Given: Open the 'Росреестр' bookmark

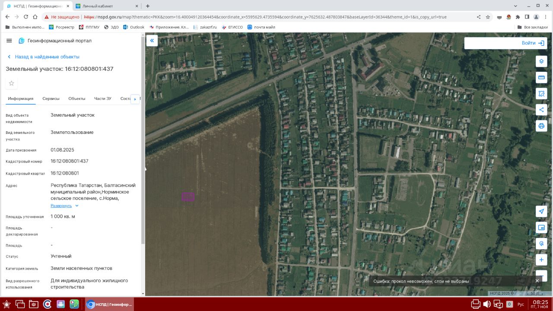Looking at the screenshot, I should point(61,27).
